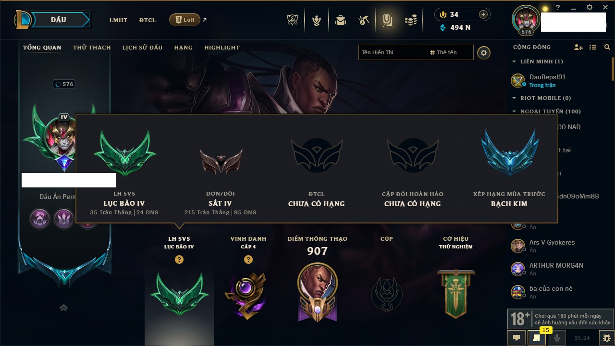Viewport: 615px width, 346px height.
Task: Click the plus button to buy RP
Action: coord(483,14)
